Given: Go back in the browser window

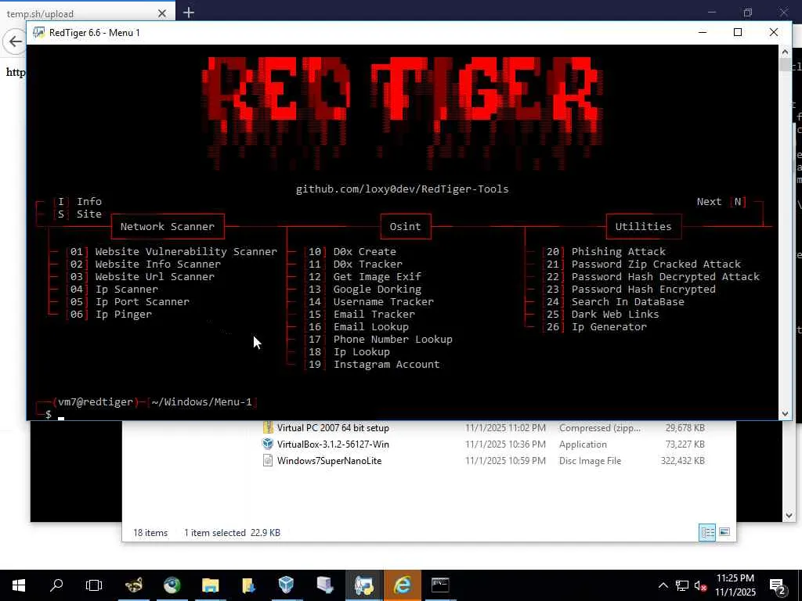Looking at the screenshot, I should (16, 41).
